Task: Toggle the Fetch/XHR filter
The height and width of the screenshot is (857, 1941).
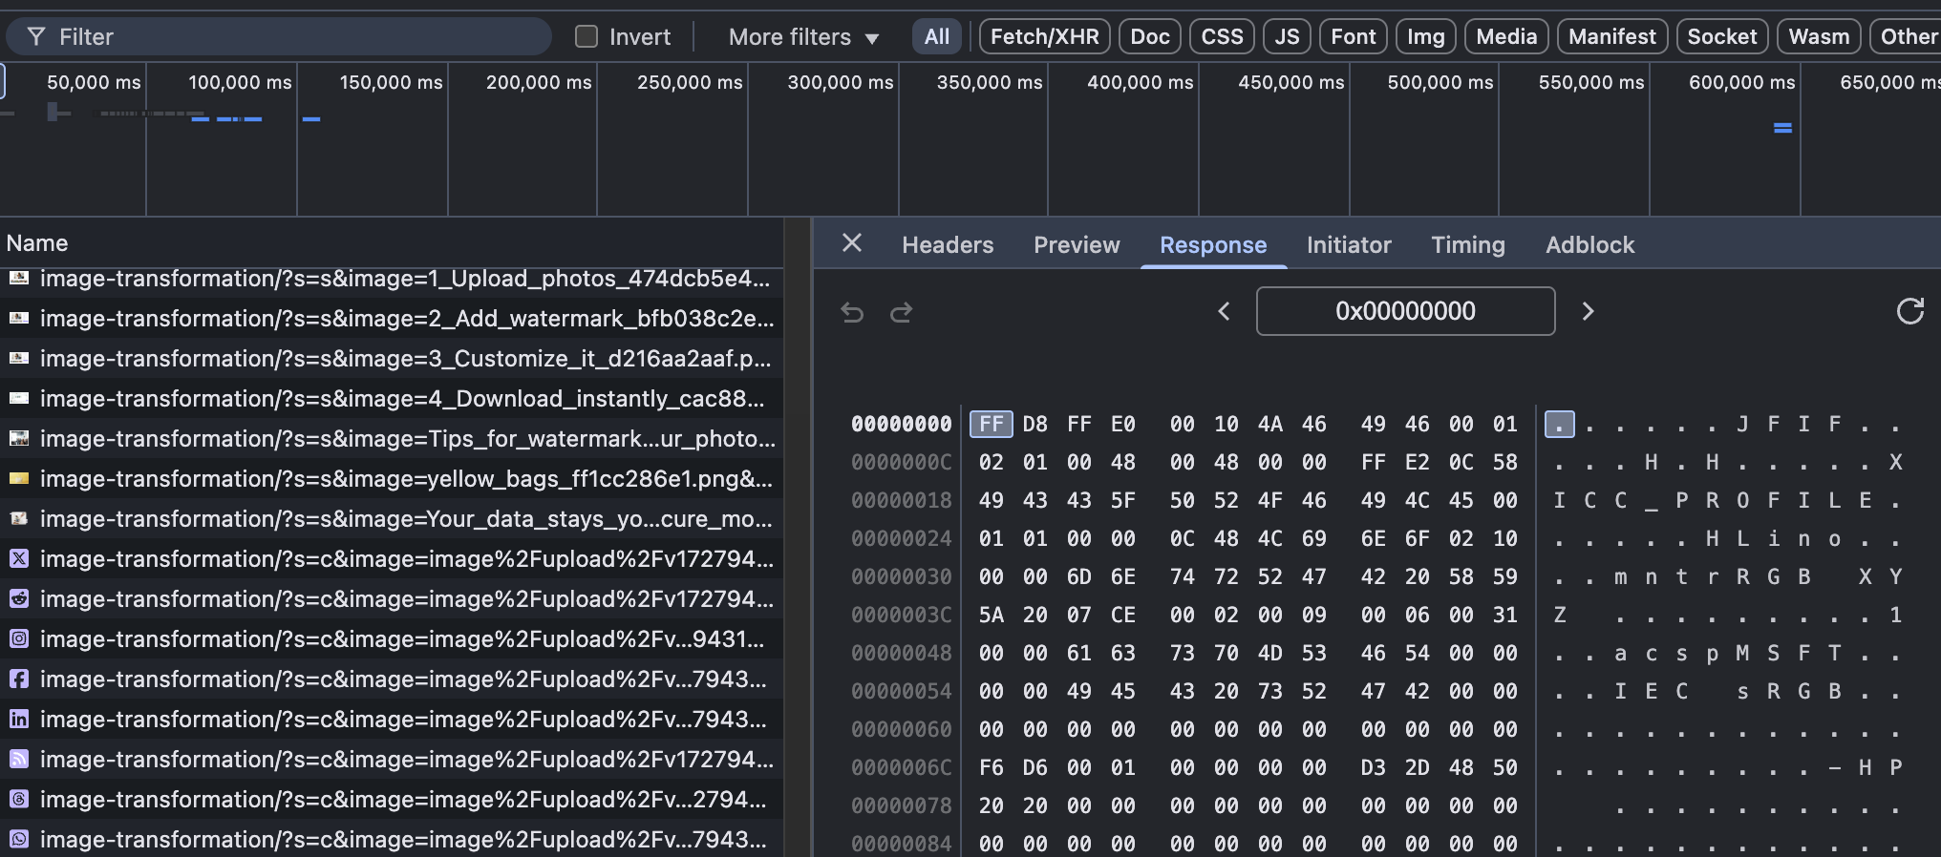Action: [x=1044, y=37]
